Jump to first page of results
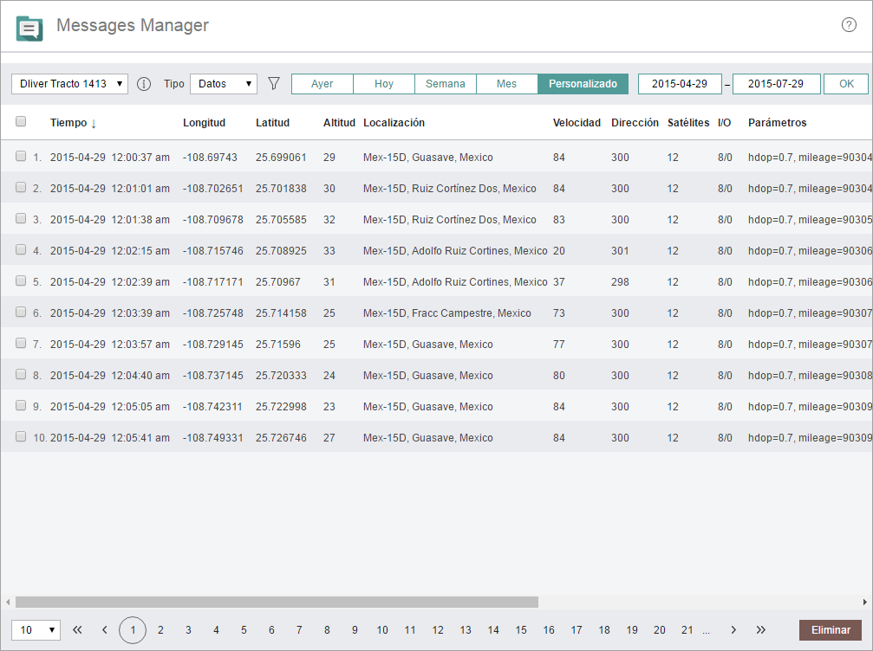 tap(77, 630)
